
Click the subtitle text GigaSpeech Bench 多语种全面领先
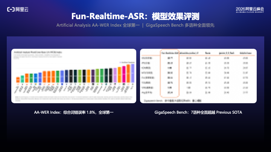[x=180, y=25]
